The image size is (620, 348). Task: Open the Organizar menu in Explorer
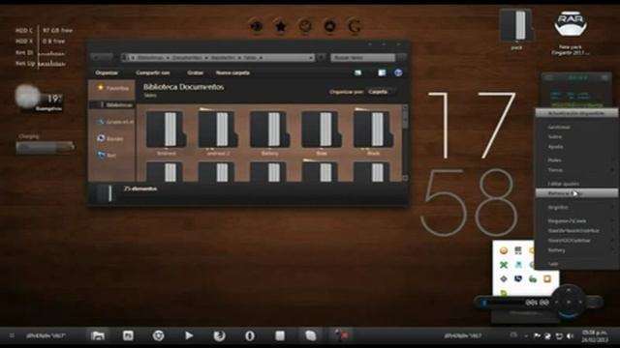coord(107,72)
